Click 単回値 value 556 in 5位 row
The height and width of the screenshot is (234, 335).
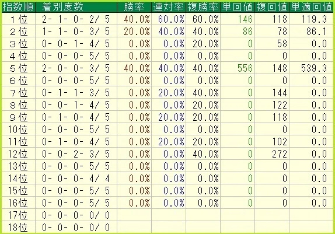tap(245, 68)
